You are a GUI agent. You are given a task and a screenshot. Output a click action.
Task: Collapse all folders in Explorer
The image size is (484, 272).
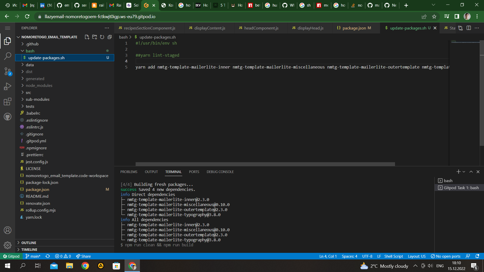110,37
